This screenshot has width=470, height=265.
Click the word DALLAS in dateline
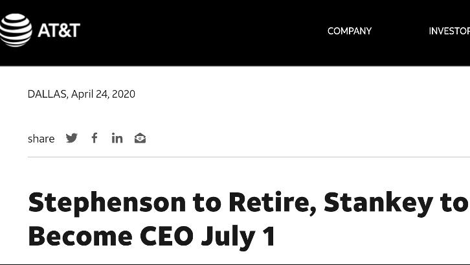coord(47,94)
